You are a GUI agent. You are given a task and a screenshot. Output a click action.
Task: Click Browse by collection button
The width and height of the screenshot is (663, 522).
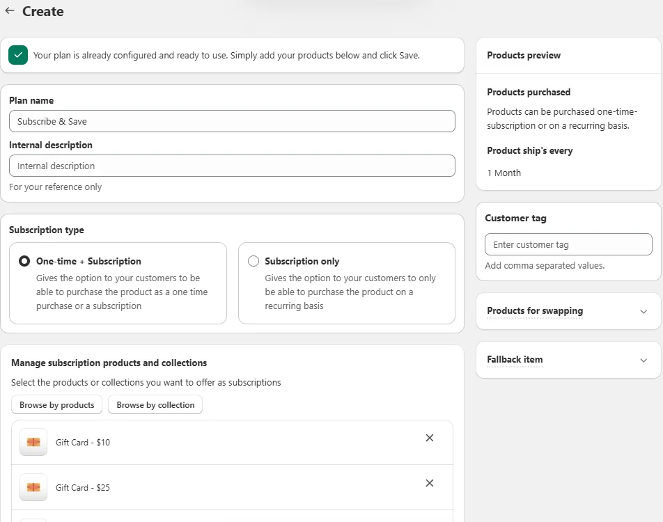155,405
